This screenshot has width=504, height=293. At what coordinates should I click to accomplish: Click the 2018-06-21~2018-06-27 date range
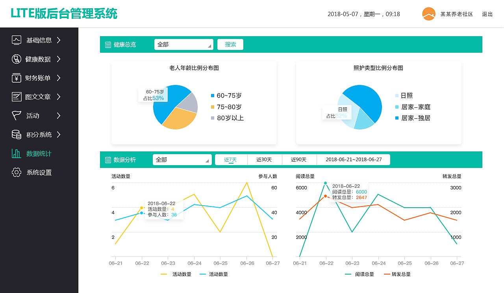coord(354,160)
